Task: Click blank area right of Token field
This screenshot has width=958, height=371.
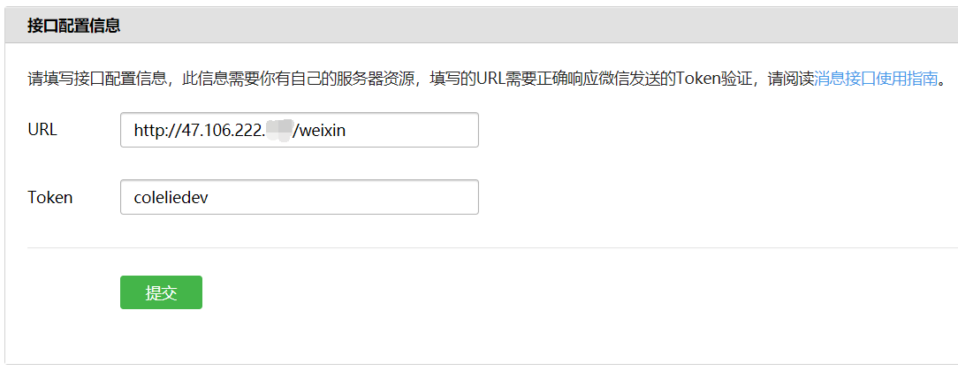Action: click(703, 197)
